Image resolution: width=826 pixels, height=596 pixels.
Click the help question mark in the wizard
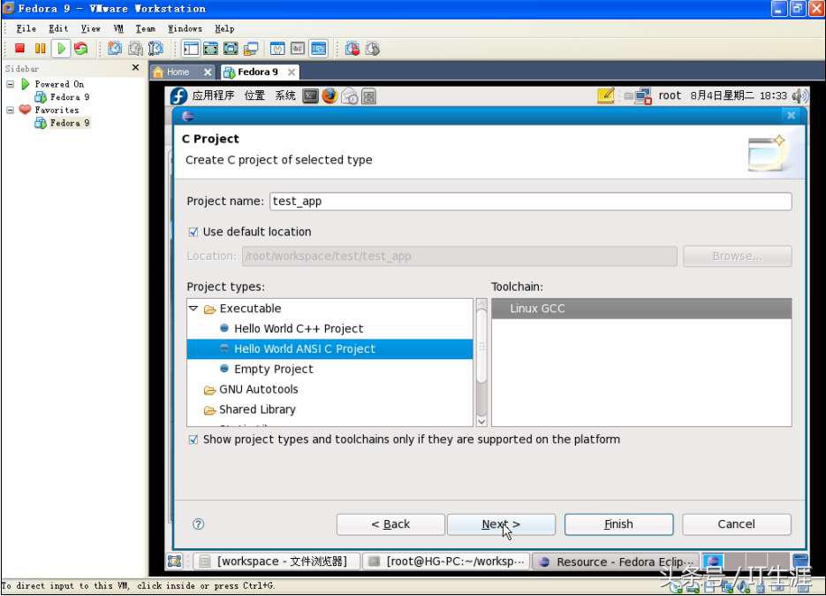click(198, 523)
